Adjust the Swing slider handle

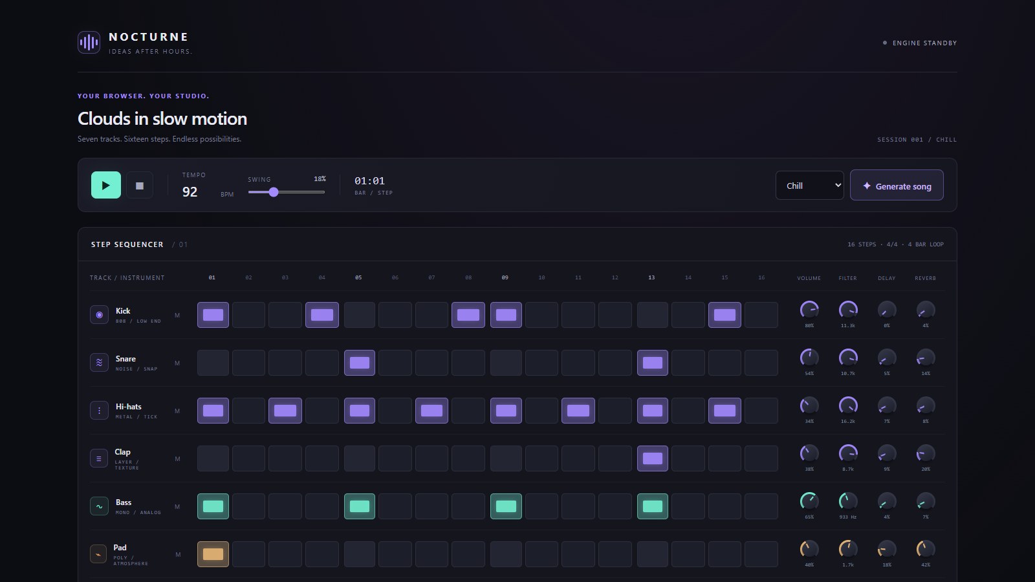point(274,192)
